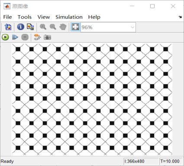This screenshot has width=184, height=166.
Task: Maximize the 原图像 window
Action: tap(152, 6)
